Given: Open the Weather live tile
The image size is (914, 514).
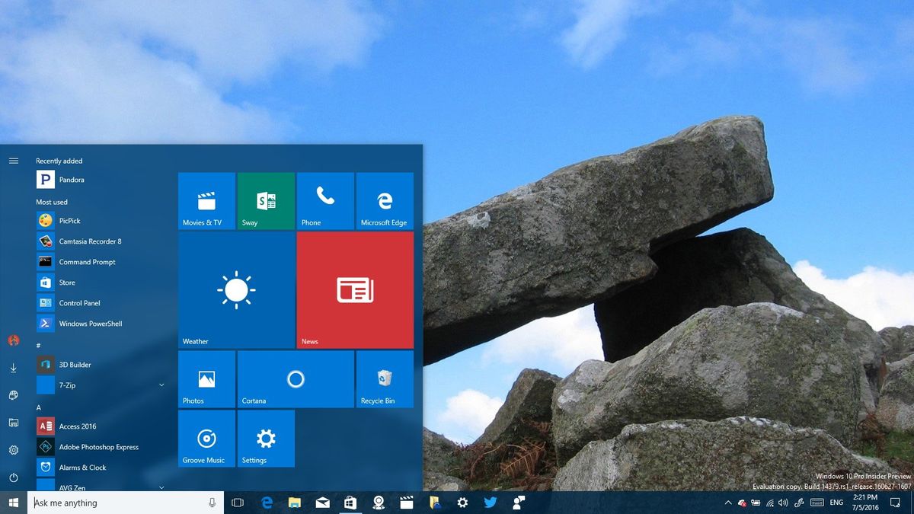Looking at the screenshot, I should (x=236, y=289).
